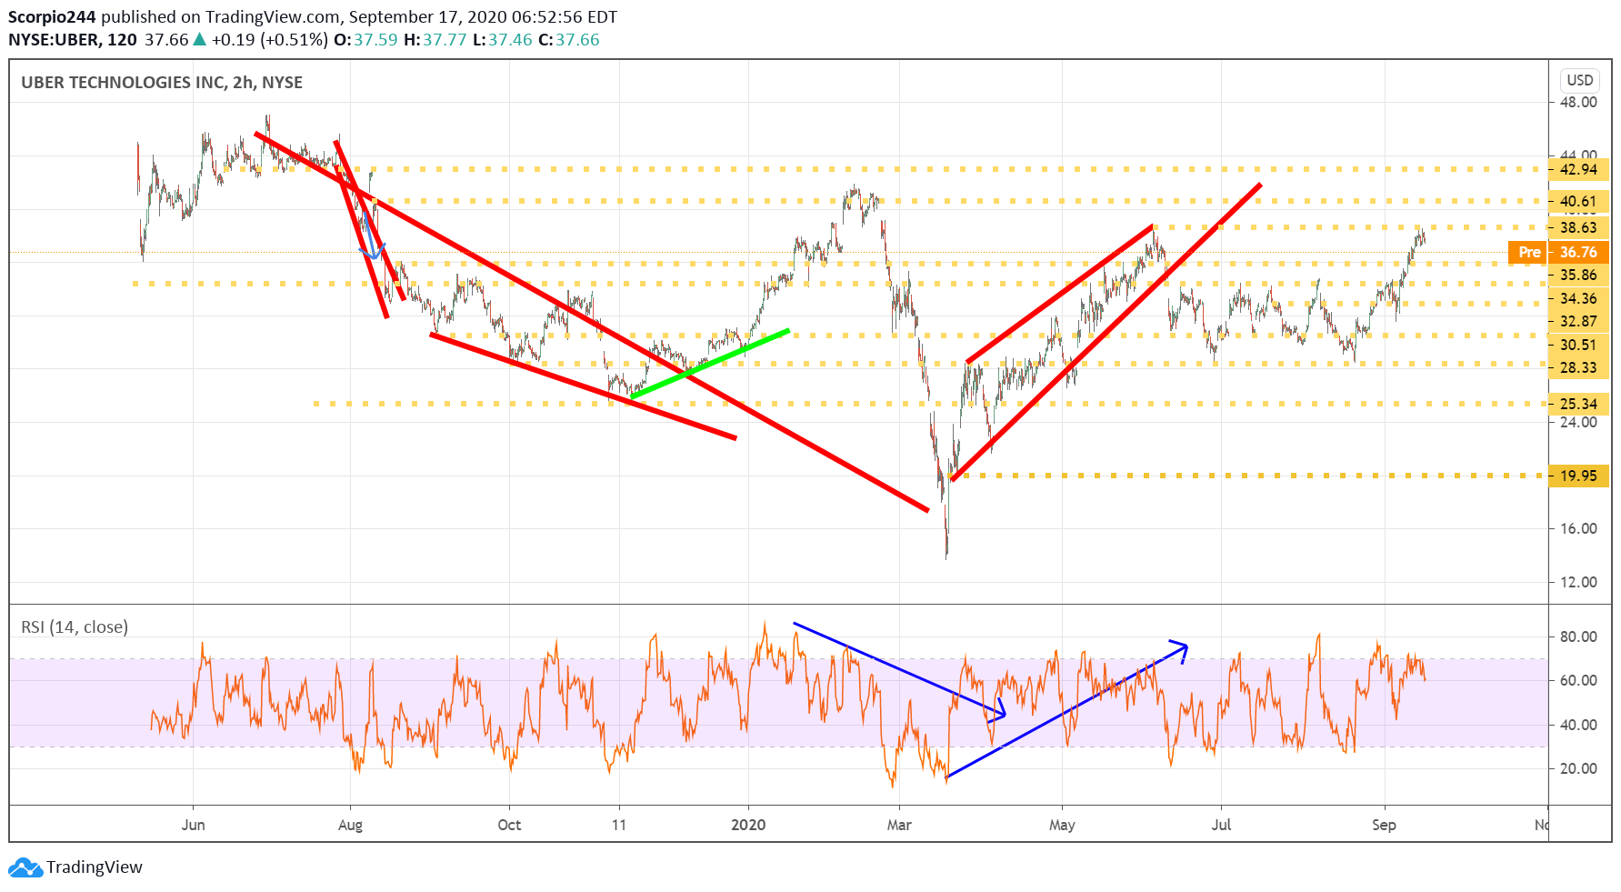The image size is (1621, 892).
Task: Click the 30.51 price level label
Action: tap(1578, 345)
